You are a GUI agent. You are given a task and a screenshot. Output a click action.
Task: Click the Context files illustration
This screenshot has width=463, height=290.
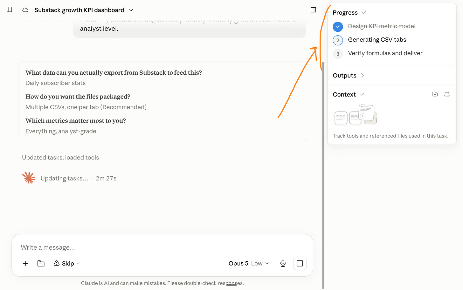356,115
